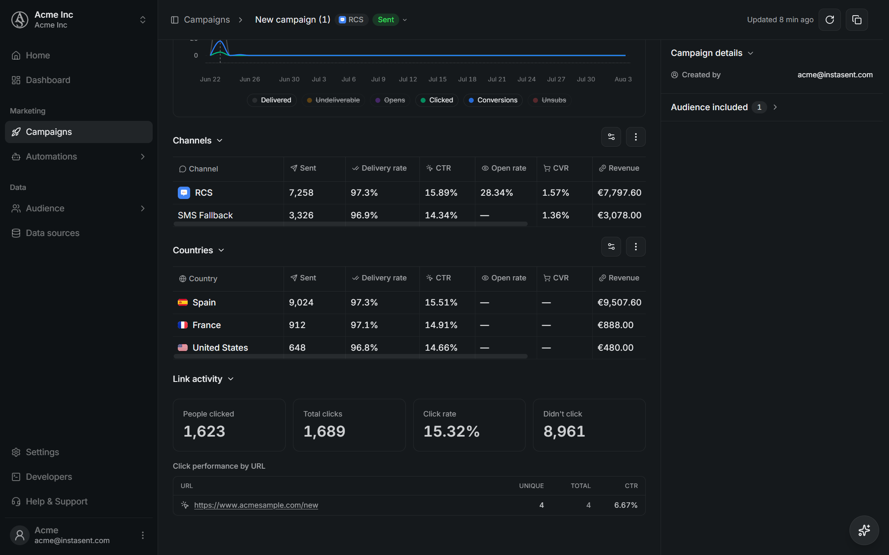The height and width of the screenshot is (555, 889).
Task: Toggle Delivered series in chart legend
Action: point(272,100)
